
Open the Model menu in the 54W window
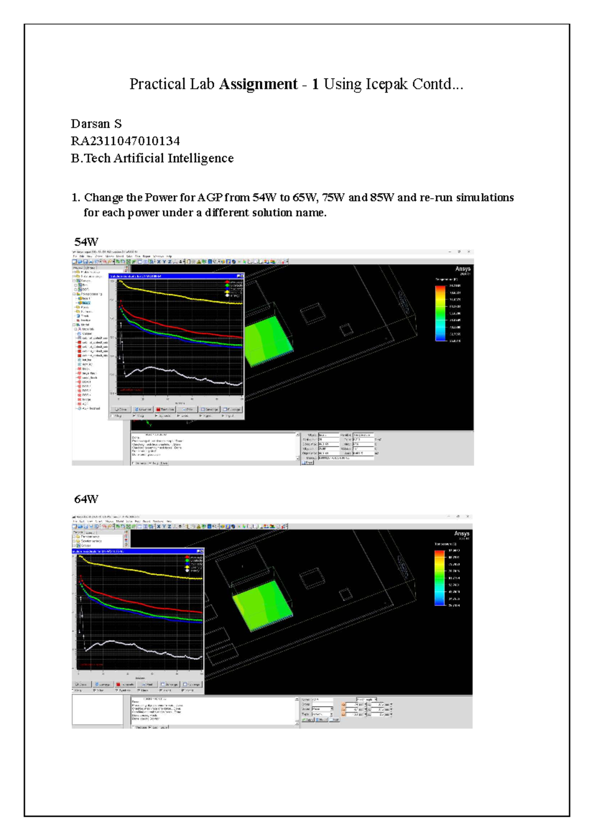tap(120, 256)
